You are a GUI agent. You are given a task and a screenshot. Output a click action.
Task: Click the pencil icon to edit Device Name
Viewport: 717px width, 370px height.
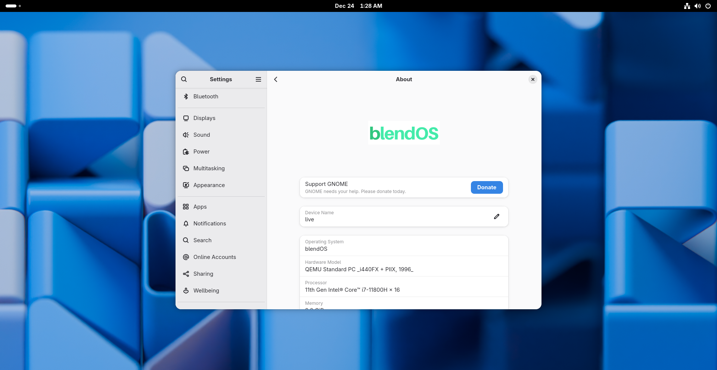(x=496, y=216)
